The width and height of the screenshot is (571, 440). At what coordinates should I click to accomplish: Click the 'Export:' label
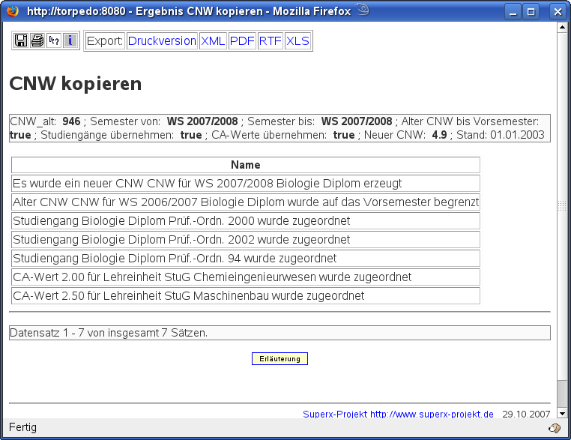(105, 40)
